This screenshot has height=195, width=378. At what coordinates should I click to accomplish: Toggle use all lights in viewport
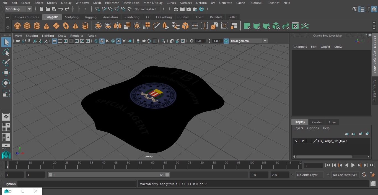tap(124, 41)
